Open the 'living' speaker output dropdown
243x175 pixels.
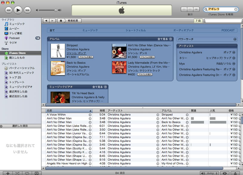(210, 173)
